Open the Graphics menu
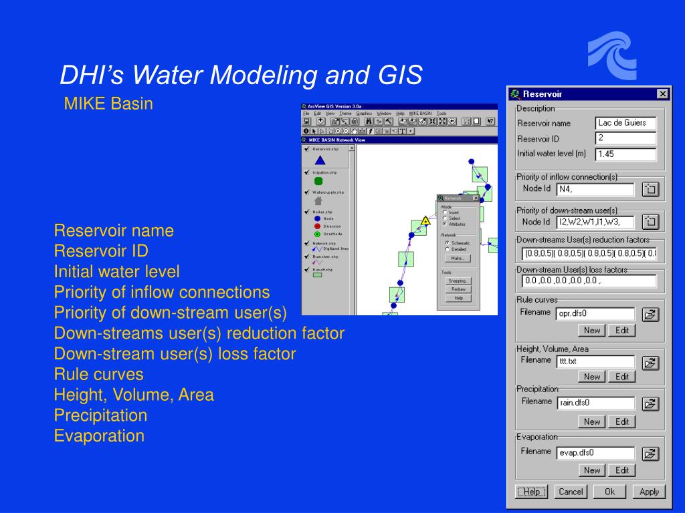The height and width of the screenshot is (513, 685). pos(364,114)
